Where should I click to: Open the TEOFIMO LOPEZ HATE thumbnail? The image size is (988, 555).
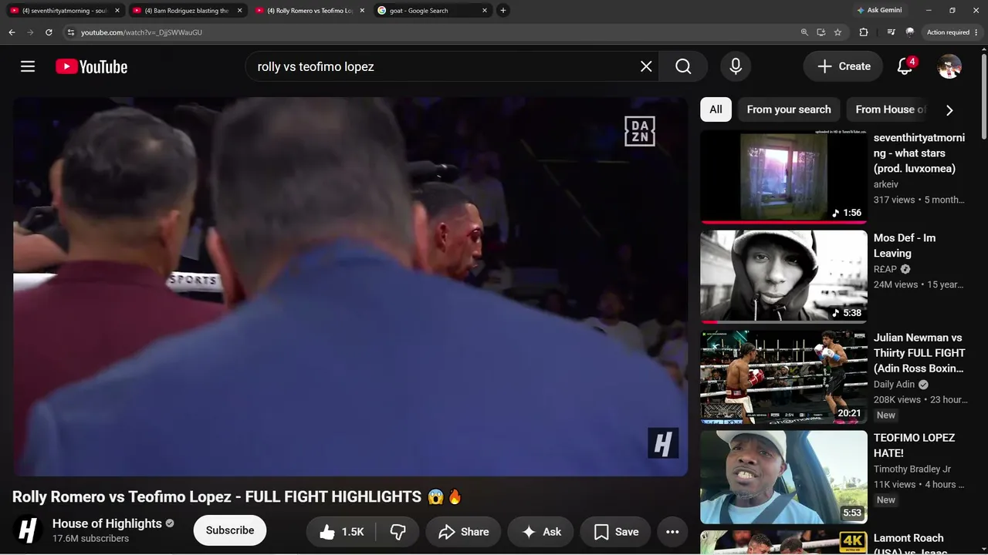point(783,477)
